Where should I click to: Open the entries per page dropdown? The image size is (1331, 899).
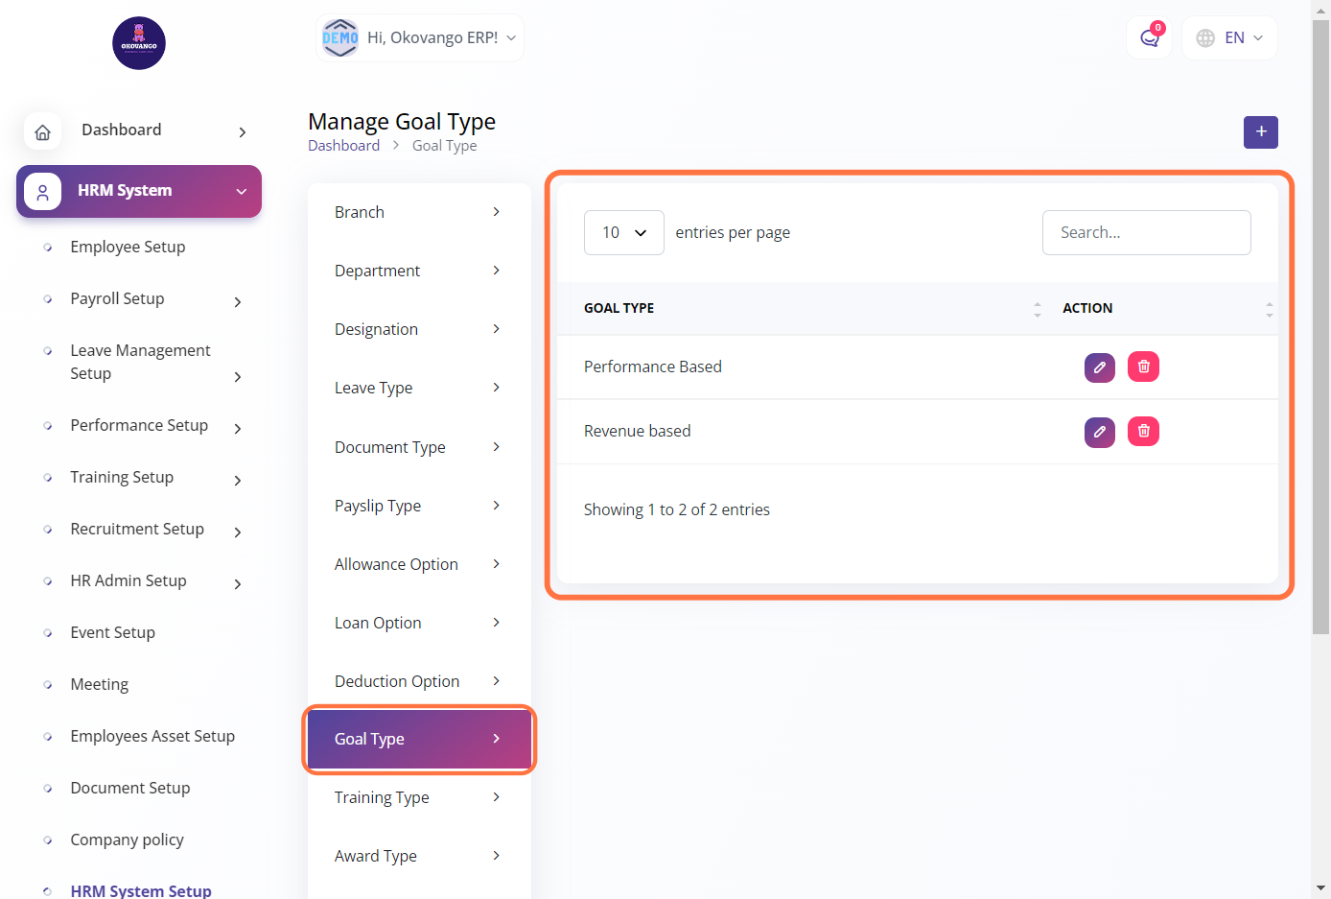point(623,233)
